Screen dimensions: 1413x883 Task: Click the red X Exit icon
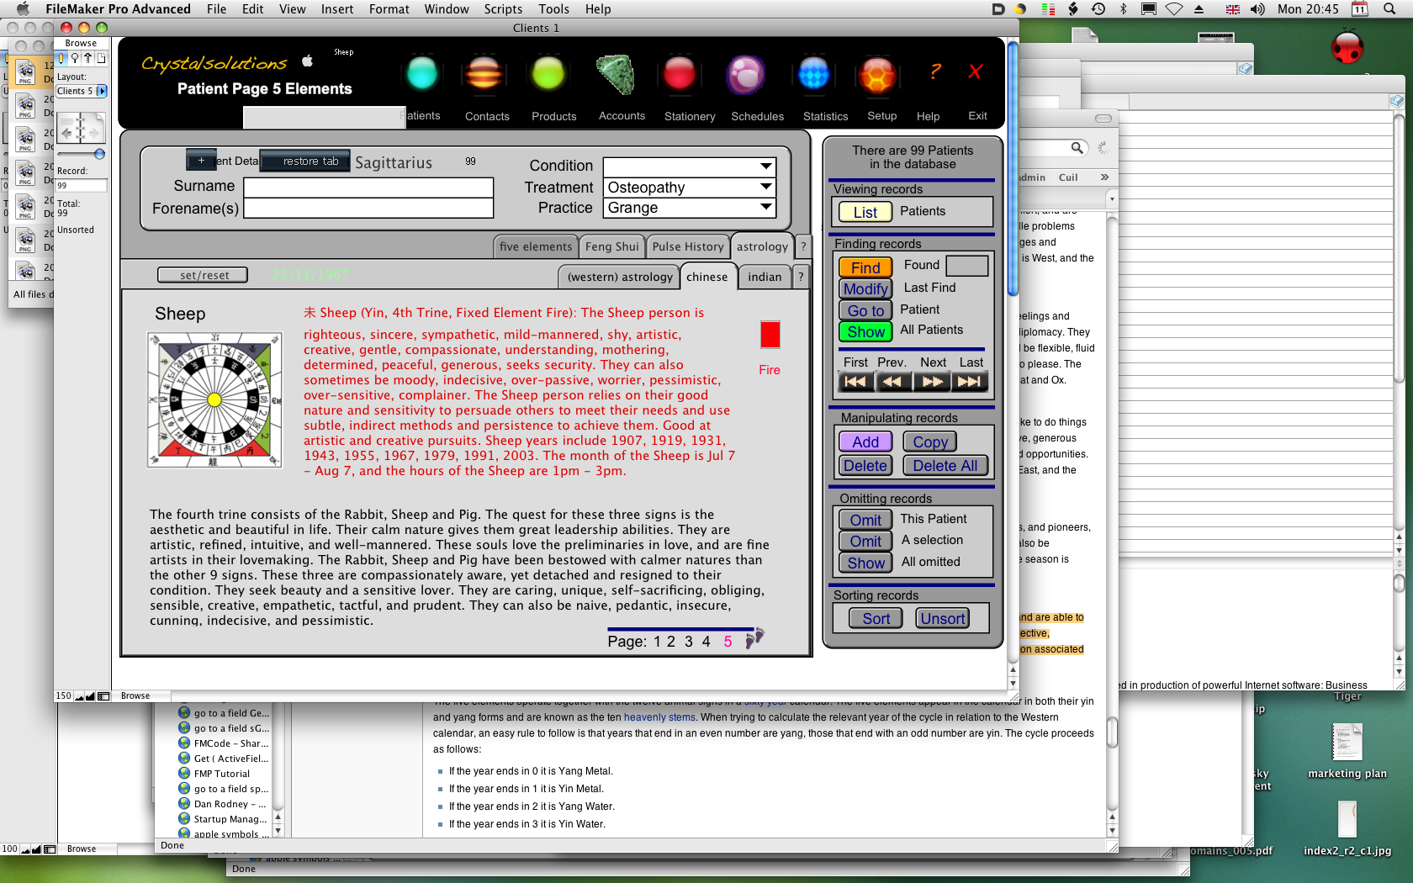(976, 72)
